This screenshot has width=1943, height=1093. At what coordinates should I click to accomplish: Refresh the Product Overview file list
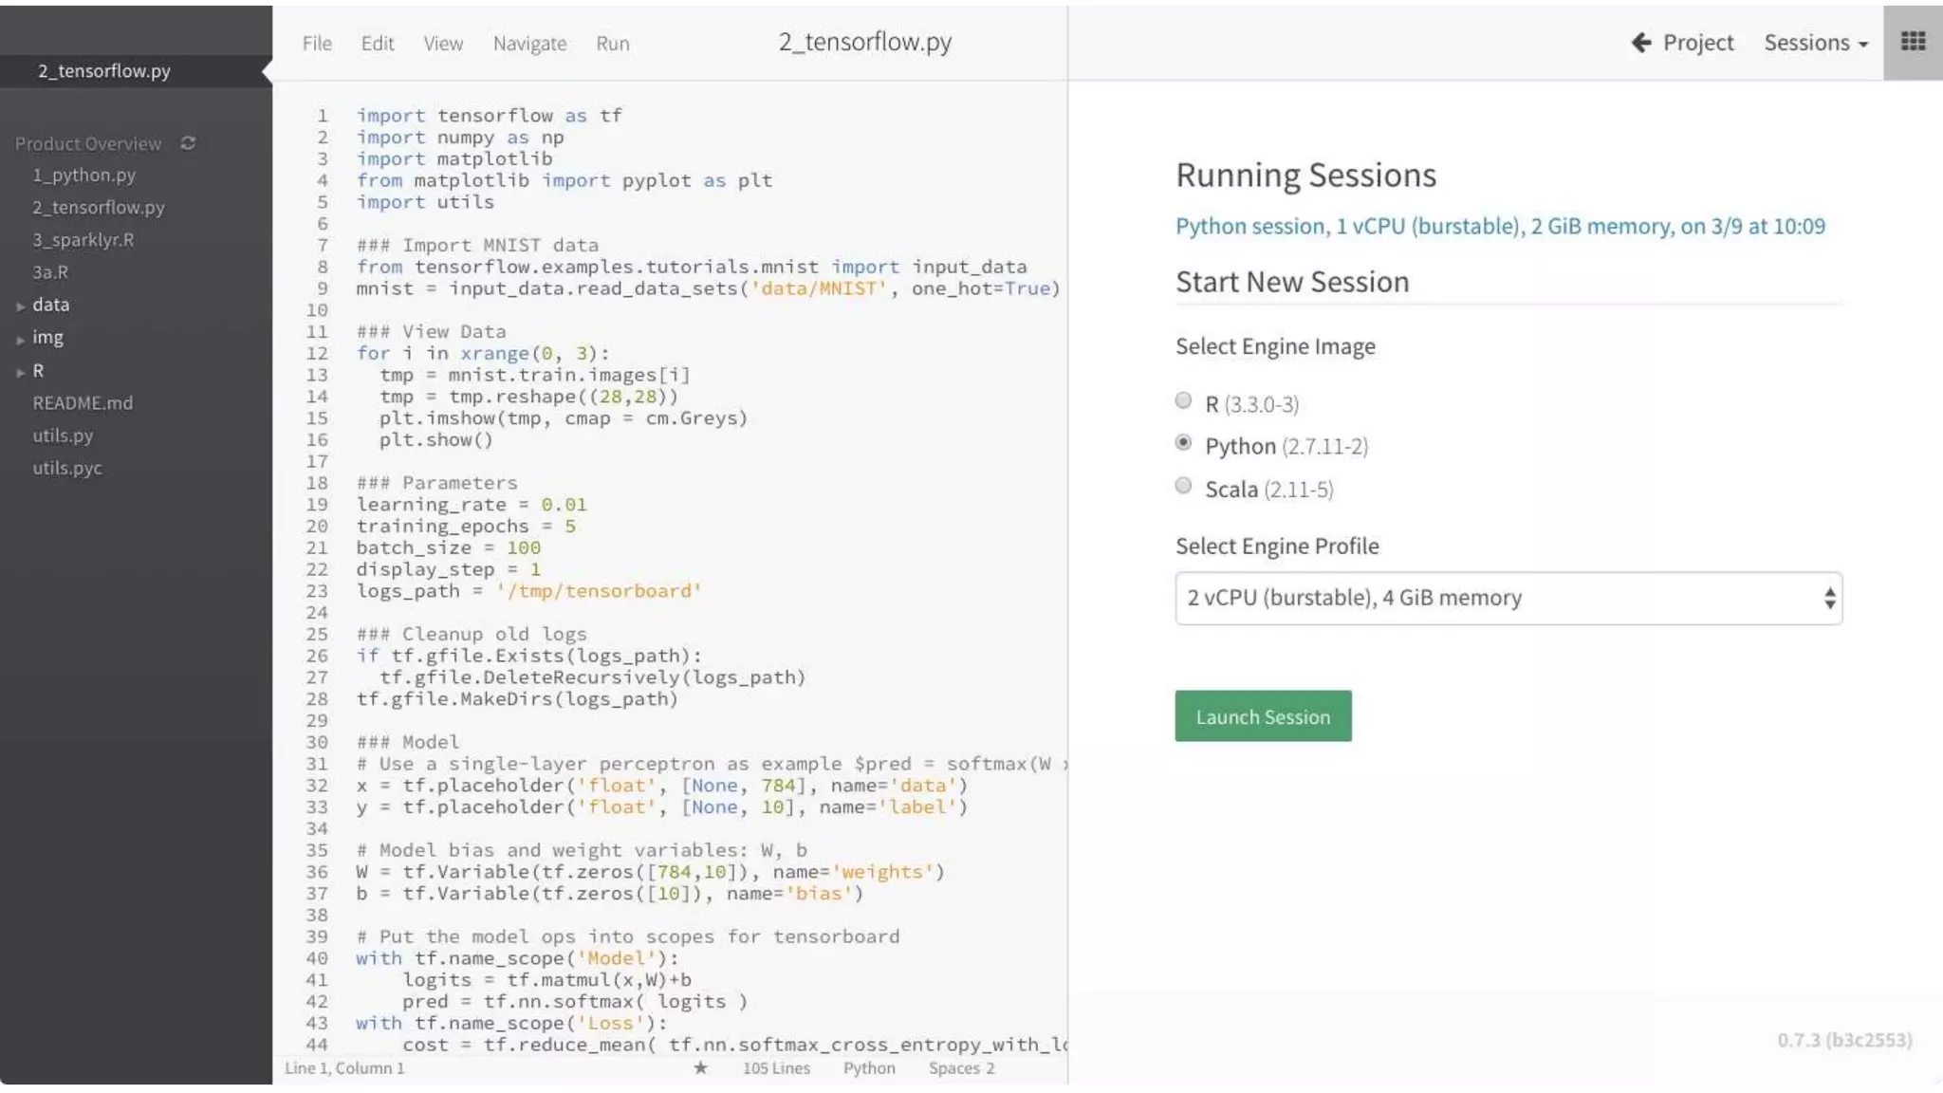pyautogui.click(x=188, y=143)
